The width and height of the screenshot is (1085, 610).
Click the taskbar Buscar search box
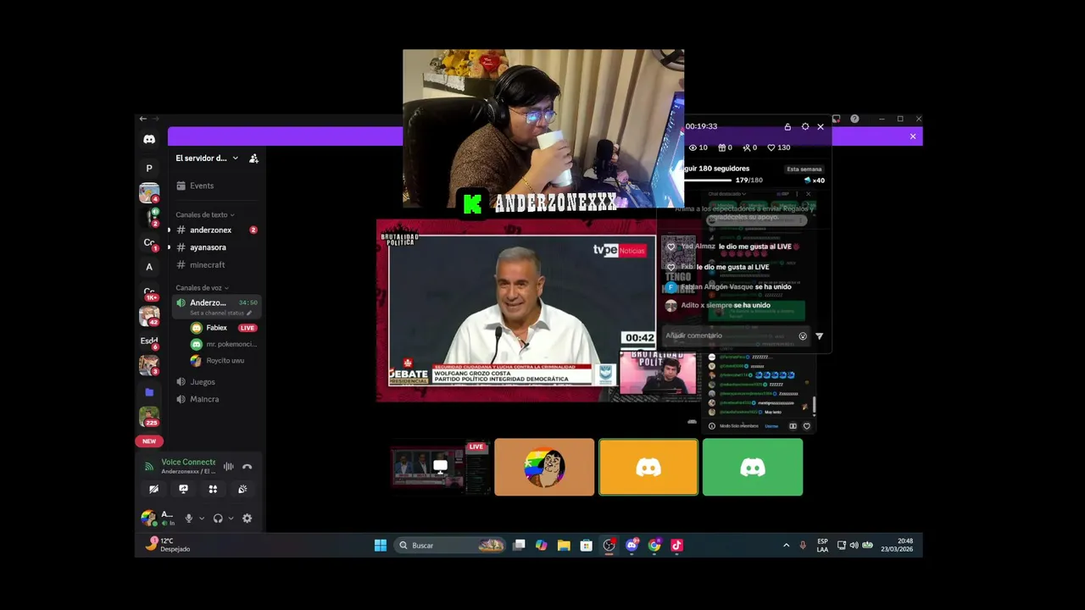(x=451, y=546)
